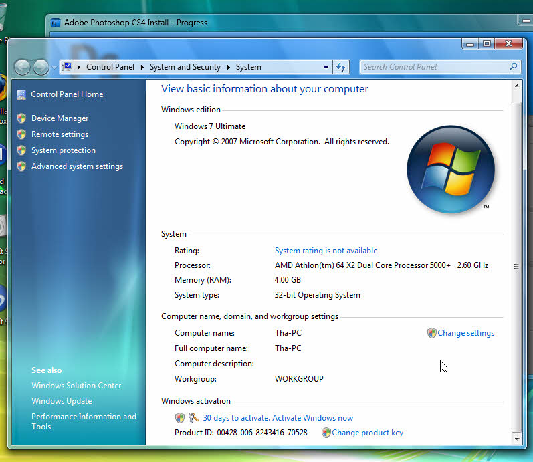Open System protection
The image size is (533, 462).
64,150
